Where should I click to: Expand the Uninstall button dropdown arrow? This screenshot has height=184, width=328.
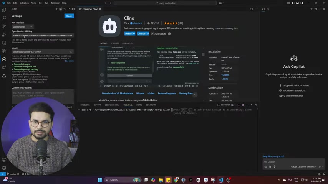pos(147,34)
